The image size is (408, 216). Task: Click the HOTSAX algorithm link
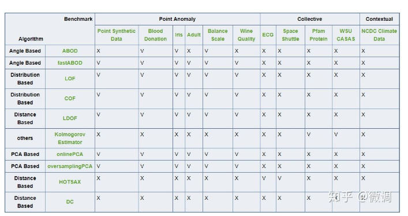(70, 182)
